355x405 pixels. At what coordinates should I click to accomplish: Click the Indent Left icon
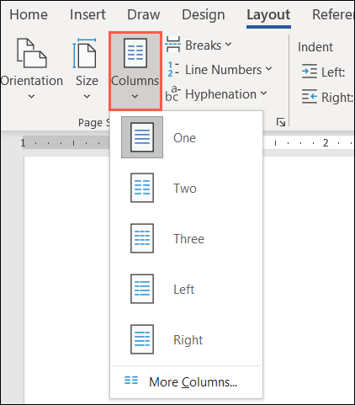(x=310, y=72)
